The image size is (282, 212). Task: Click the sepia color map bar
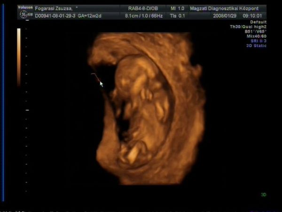click(x=19, y=57)
